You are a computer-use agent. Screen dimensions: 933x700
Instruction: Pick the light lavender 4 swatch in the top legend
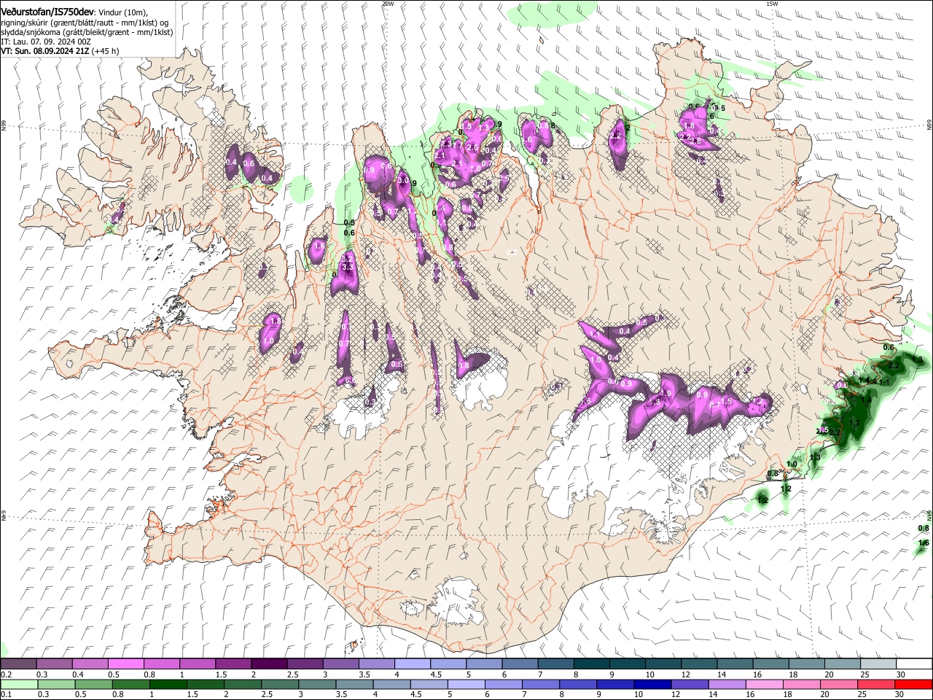[x=412, y=664]
